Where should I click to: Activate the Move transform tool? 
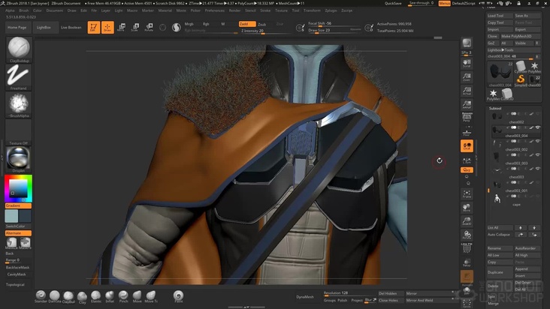point(121,27)
